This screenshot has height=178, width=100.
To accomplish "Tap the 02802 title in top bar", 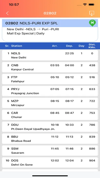I will coord(50,13).
